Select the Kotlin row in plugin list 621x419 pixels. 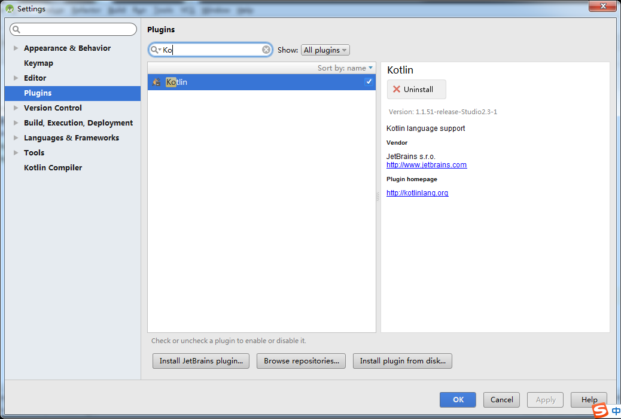[261, 82]
